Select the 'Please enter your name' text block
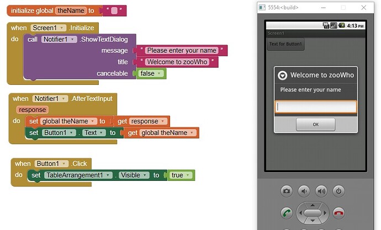Screen dimensions: 381x230 point(182,50)
